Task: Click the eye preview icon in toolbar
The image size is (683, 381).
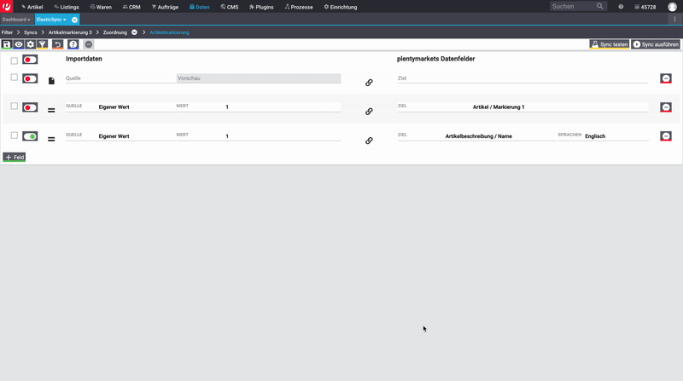Action: click(19, 44)
